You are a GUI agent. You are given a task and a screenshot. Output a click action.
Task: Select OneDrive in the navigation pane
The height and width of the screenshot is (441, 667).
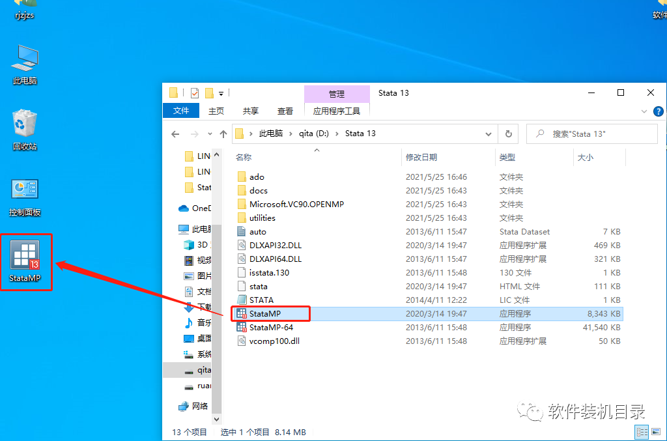195,208
